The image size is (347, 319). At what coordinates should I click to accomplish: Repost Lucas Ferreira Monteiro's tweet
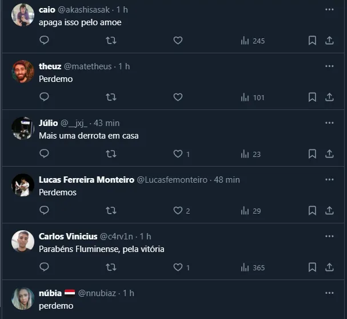111,211
